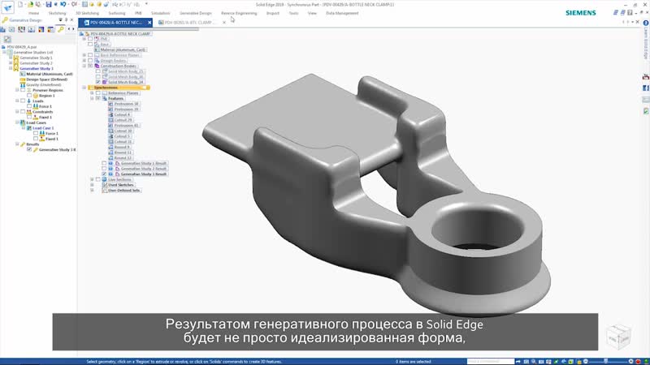Click the Save disk icon

(x=49, y=5)
